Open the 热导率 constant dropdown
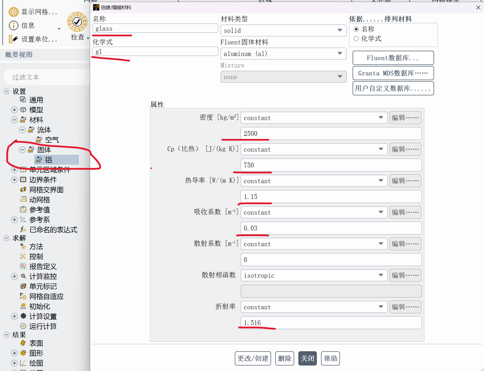484x371 pixels. pos(314,181)
